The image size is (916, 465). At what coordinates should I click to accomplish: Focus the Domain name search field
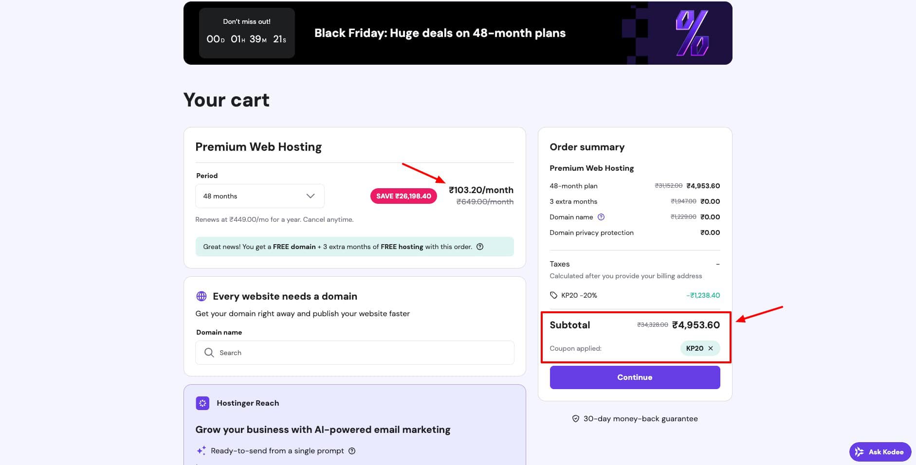coord(360,353)
